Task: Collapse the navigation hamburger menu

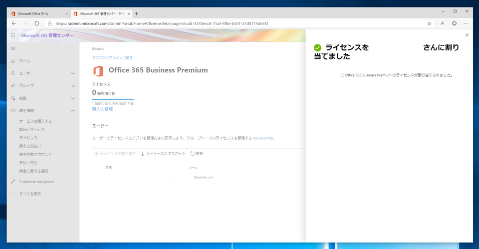Action: [x=13, y=48]
